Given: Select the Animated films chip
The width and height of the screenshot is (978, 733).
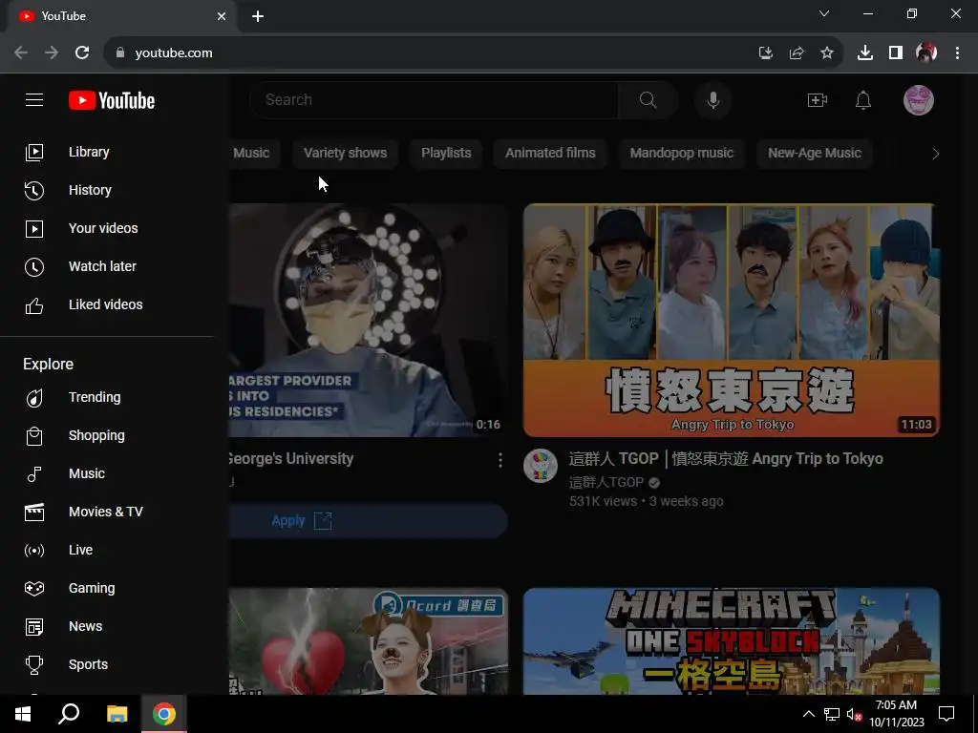Looking at the screenshot, I should [x=550, y=153].
